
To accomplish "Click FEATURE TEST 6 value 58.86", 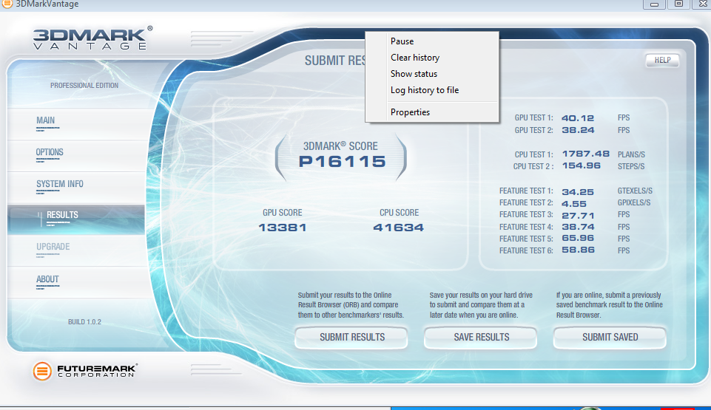I will (578, 250).
